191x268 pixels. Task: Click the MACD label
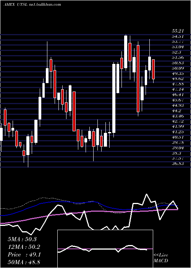tap(161, 261)
